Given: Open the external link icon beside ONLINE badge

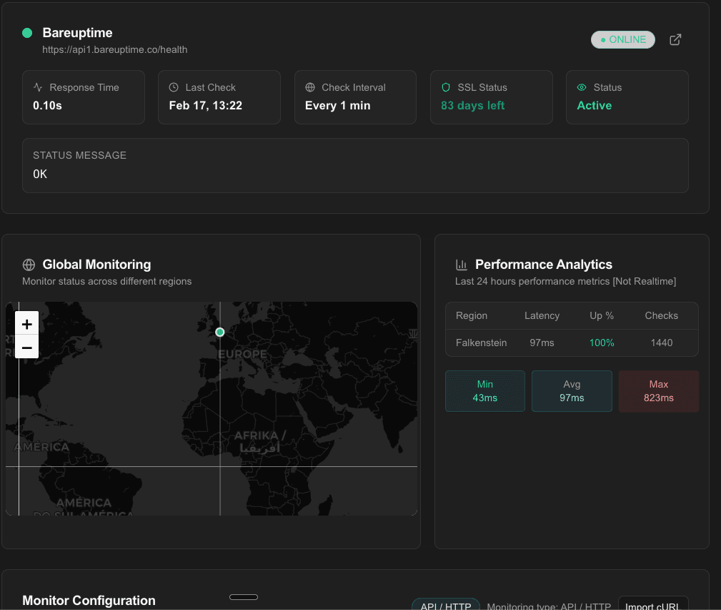Looking at the screenshot, I should pyautogui.click(x=675, y=40).
